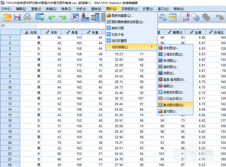Open the 扩展(X) menu
This screenshot has width=226, height=167.
(x=148, y=9)
